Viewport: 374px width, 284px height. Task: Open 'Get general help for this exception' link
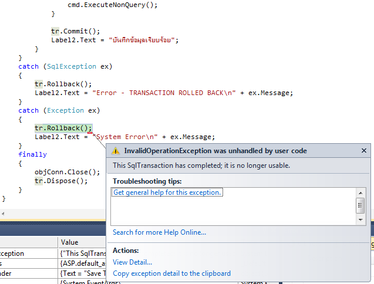tap(167, 192)
